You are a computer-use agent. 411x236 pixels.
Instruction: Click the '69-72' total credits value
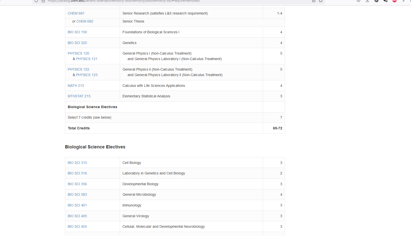click(277, 128)
